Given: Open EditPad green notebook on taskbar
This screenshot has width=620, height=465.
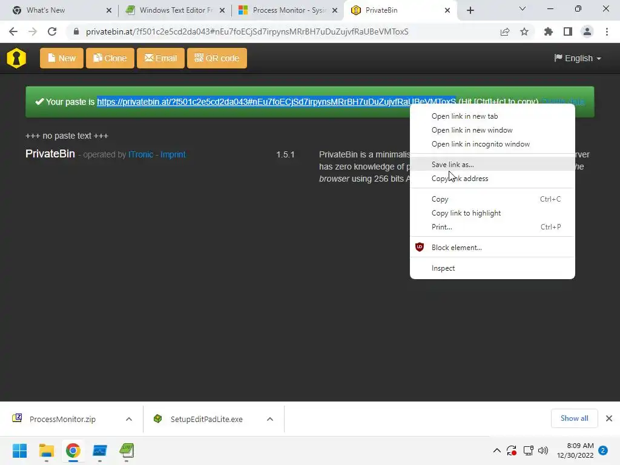Looking at the screenshot, I should (x=127, y=450).
